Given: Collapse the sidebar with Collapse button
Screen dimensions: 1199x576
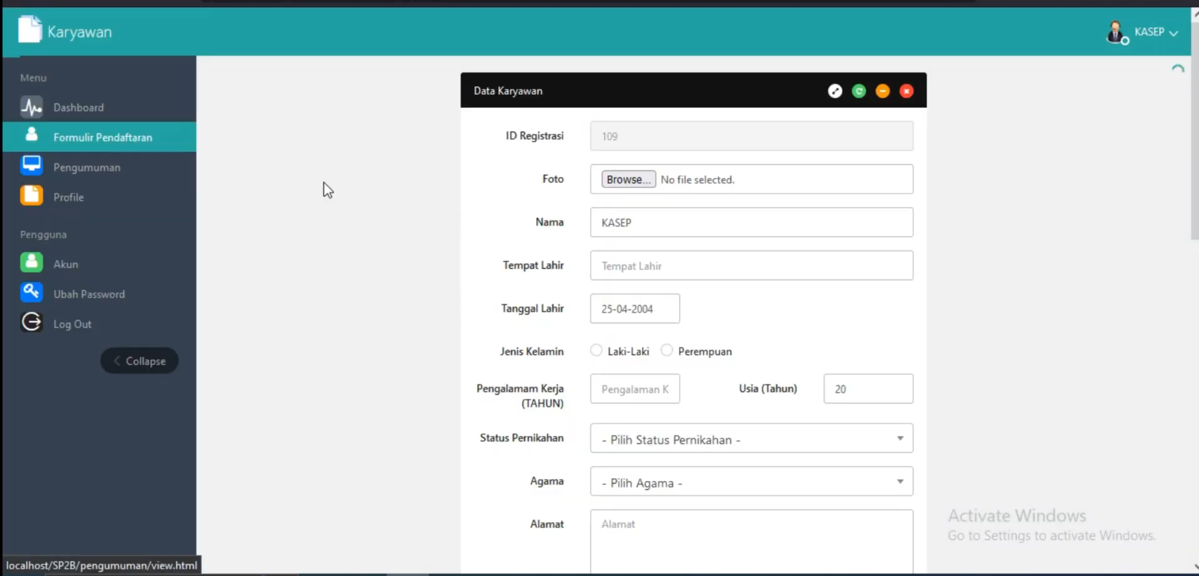Looking at the screenshot, I should 139,361.
